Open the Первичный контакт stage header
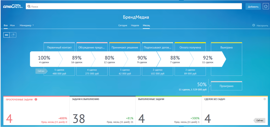The height and width of the screenshot is (127, 270). click(59, 47)
